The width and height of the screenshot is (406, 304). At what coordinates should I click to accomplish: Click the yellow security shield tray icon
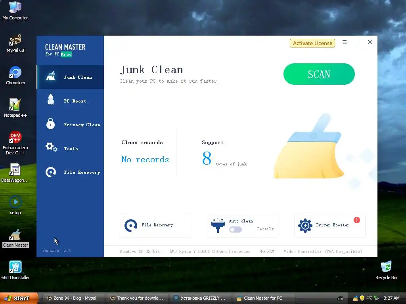click(x=362, y=298)
